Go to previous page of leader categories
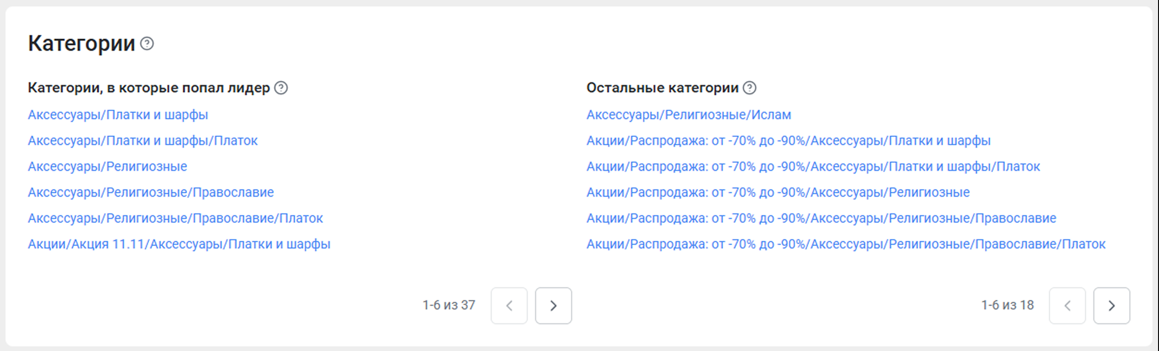Image resolution: width=1159 pixels, height=351 pixels. (509, 306)
